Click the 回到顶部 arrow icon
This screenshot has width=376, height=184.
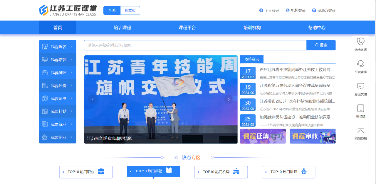(361, 130)
